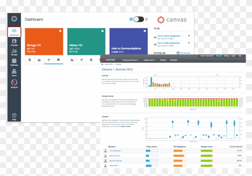Toggle the dashboard card/list view switch
252x176 pixels.
pyautogui.click(x=139, y=19)
